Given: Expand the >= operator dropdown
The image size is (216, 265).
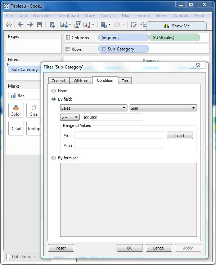Looking at the screenshot, I should tap(70, 117).
